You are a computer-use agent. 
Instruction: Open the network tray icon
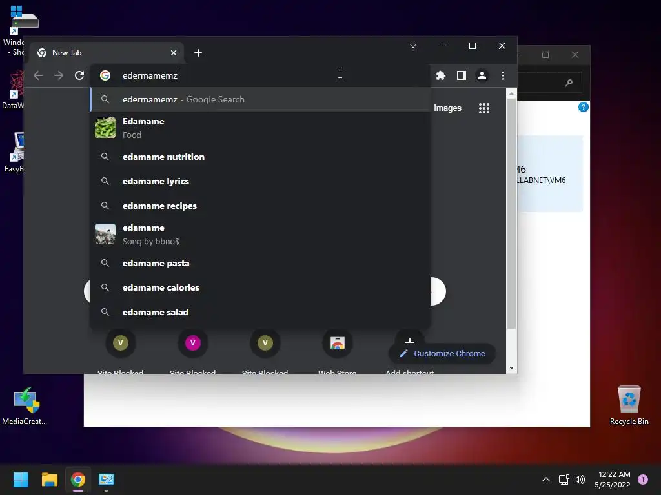564,480
